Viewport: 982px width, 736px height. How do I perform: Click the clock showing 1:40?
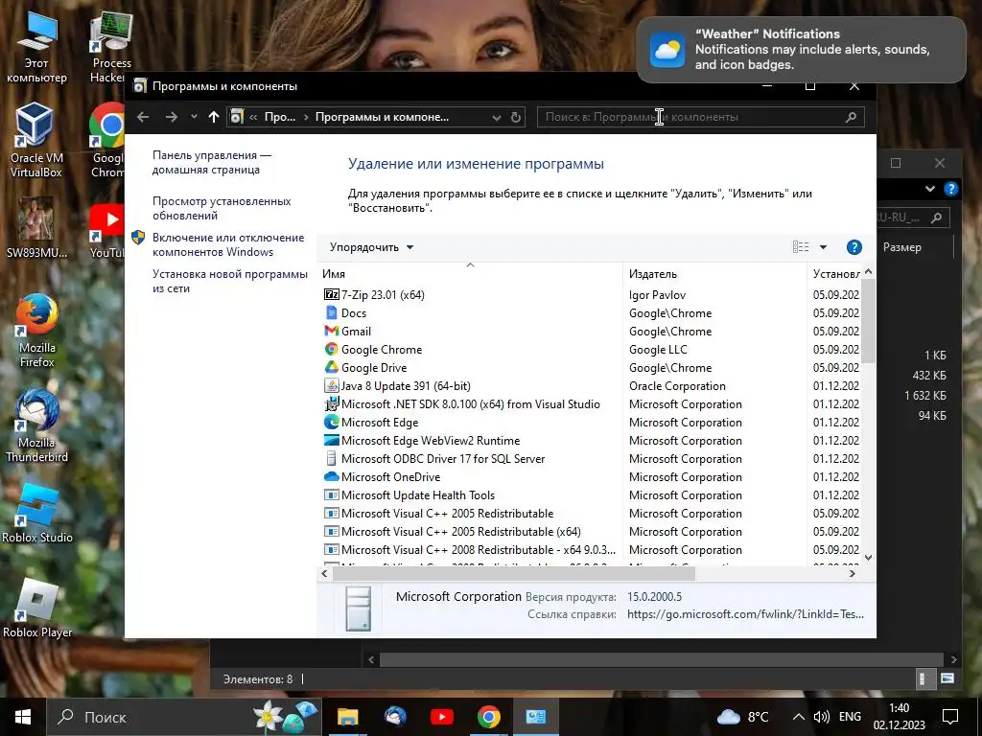[899, 717]
